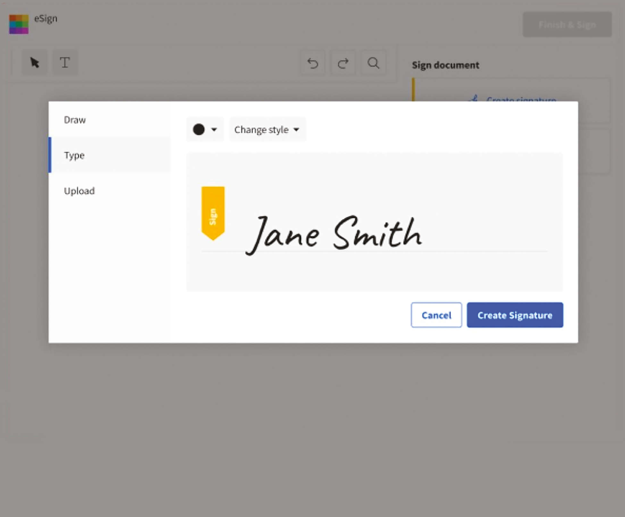Click the redo arrow icon

tap(343, 63)
